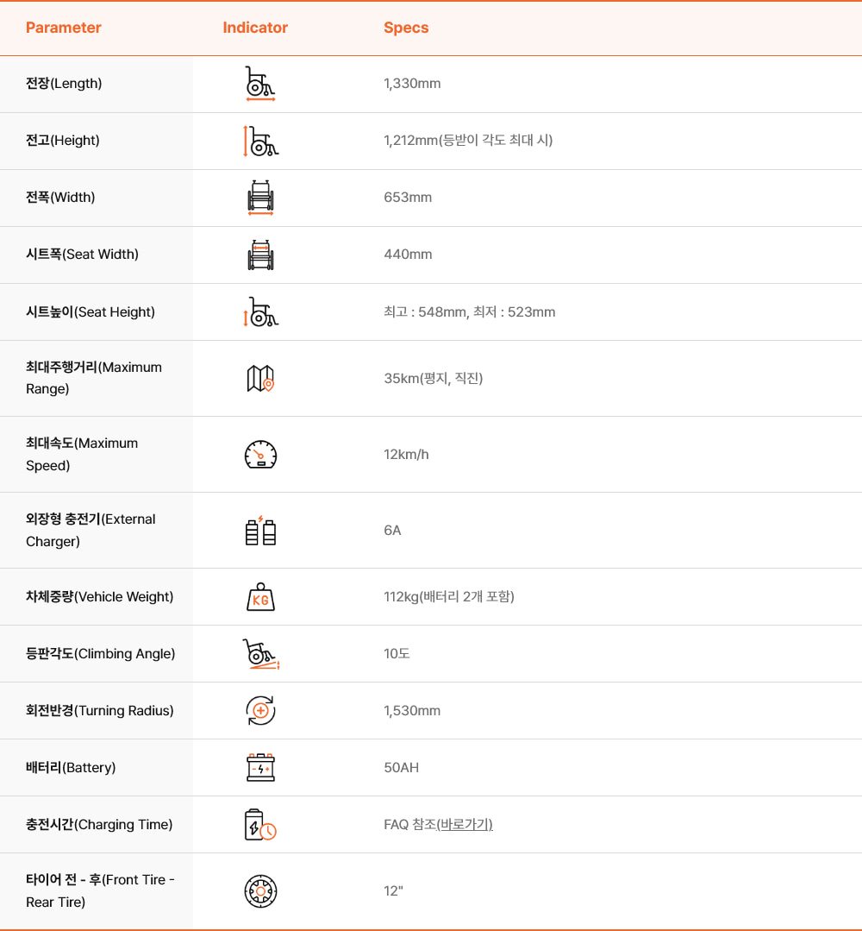Click the Specs column header
Screen dimensions: 862x931
tap(406, 28)
